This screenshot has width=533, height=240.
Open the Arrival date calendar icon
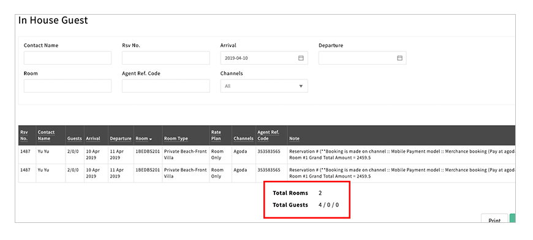[x=301, y=58]
